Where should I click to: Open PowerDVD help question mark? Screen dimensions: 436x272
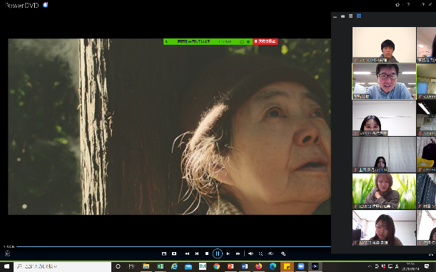point(408,5)
